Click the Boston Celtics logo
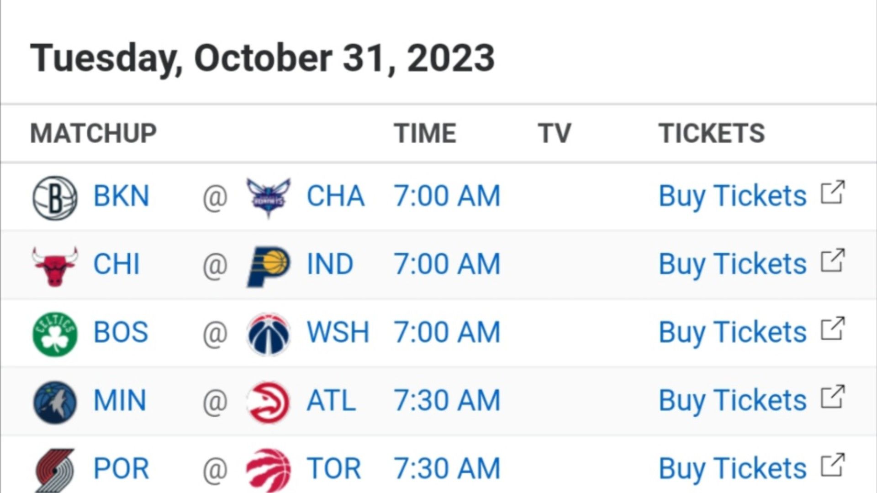Screen dimensions: 877x493 (55, 334)
